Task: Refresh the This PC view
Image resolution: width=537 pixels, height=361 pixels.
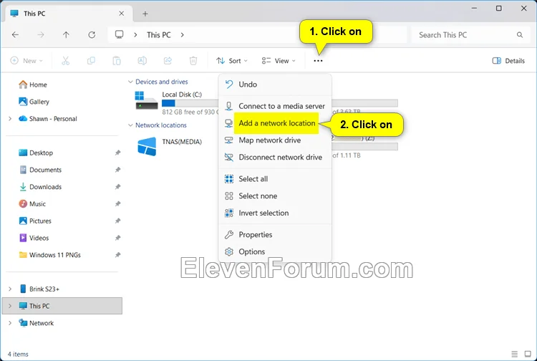Action: [x=92, y=34]
